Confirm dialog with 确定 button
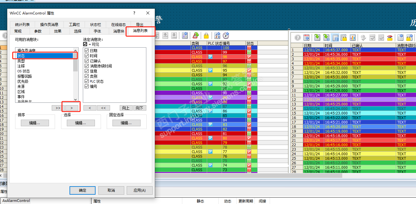The image size is (416, 204). 83,190
